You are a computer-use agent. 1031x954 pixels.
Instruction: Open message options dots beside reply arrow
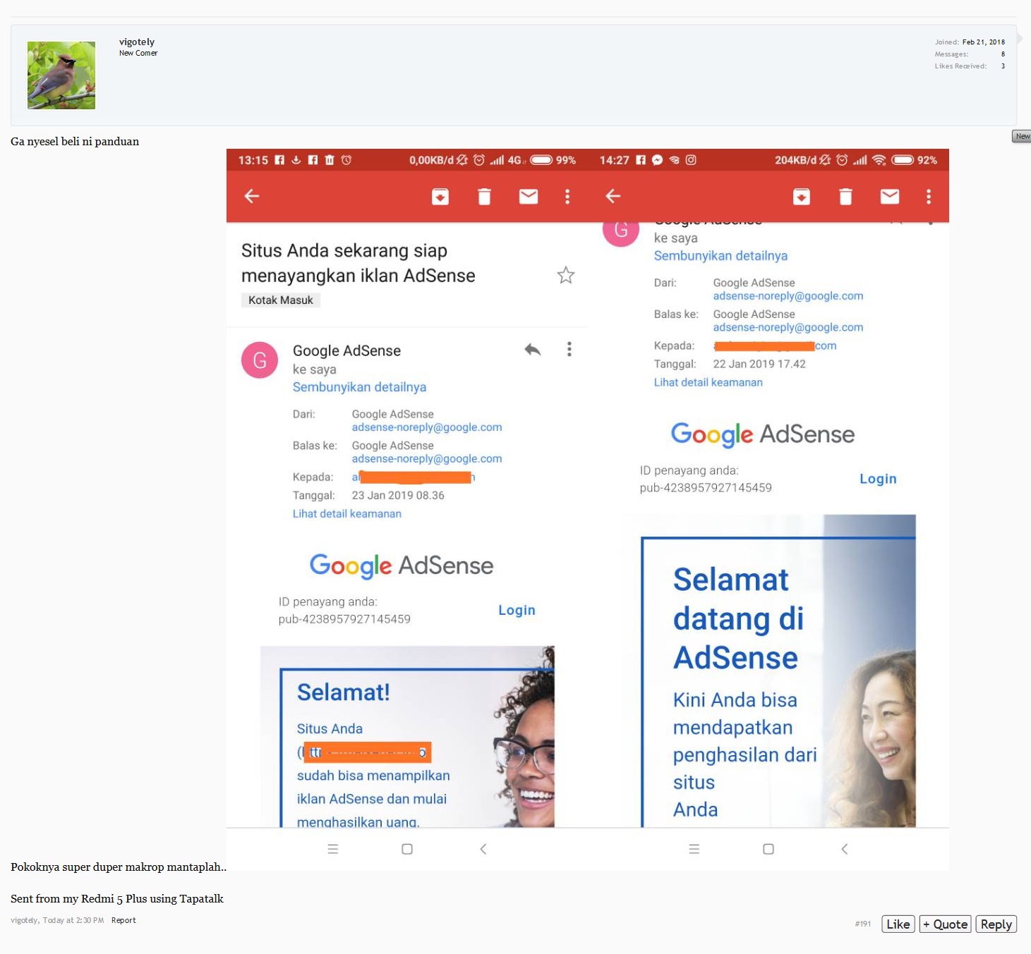coord(569,349)
